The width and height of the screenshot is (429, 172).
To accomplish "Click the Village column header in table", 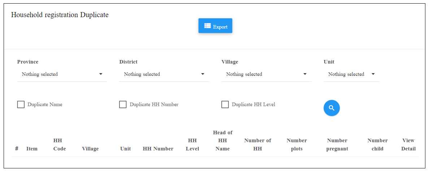I will click(x=90, y=149).
